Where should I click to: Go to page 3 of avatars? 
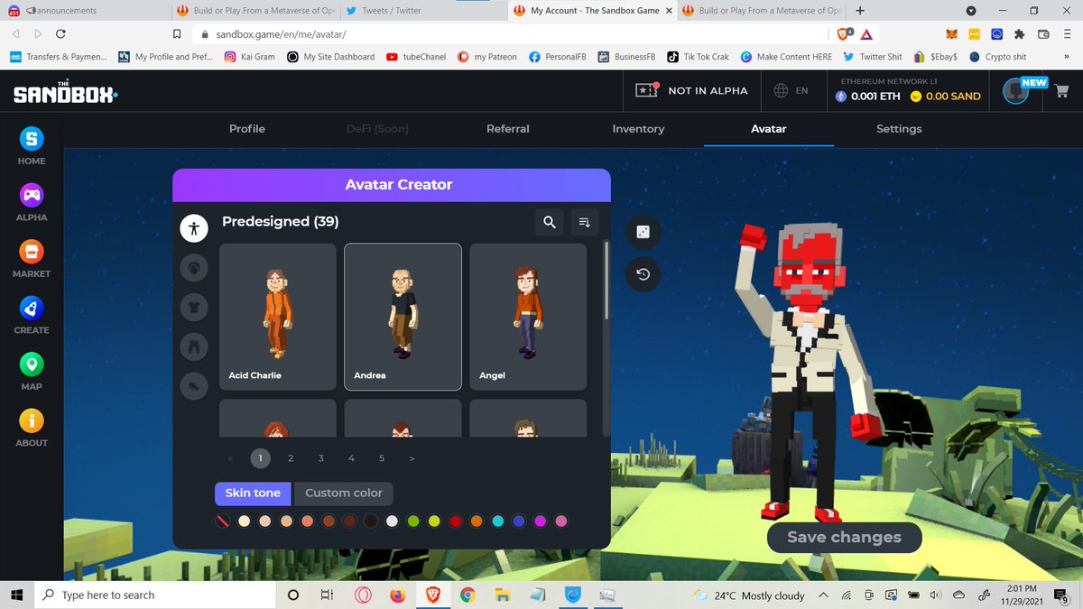[321, 458]
